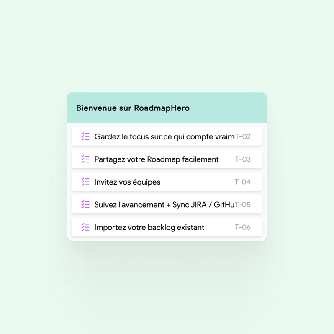
Task: Open 'Partagez votre Roadmap facilement' item
Action: click(x=157, y=159)
